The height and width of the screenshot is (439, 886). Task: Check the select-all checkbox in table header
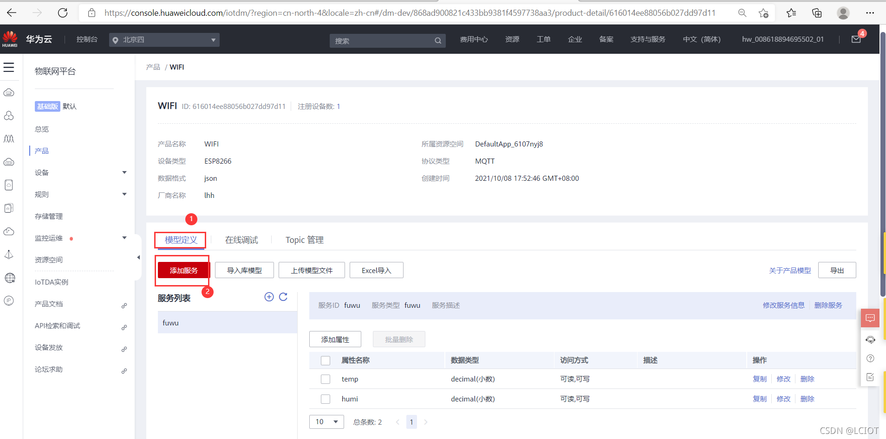click(326, 361)
